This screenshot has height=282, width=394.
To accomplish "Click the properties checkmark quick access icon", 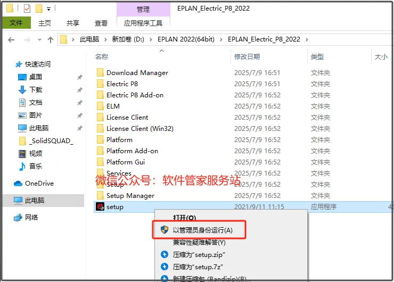I will tap(27, 9).
